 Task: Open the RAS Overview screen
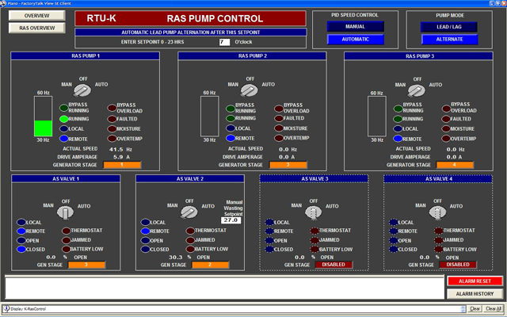[32, 28]
